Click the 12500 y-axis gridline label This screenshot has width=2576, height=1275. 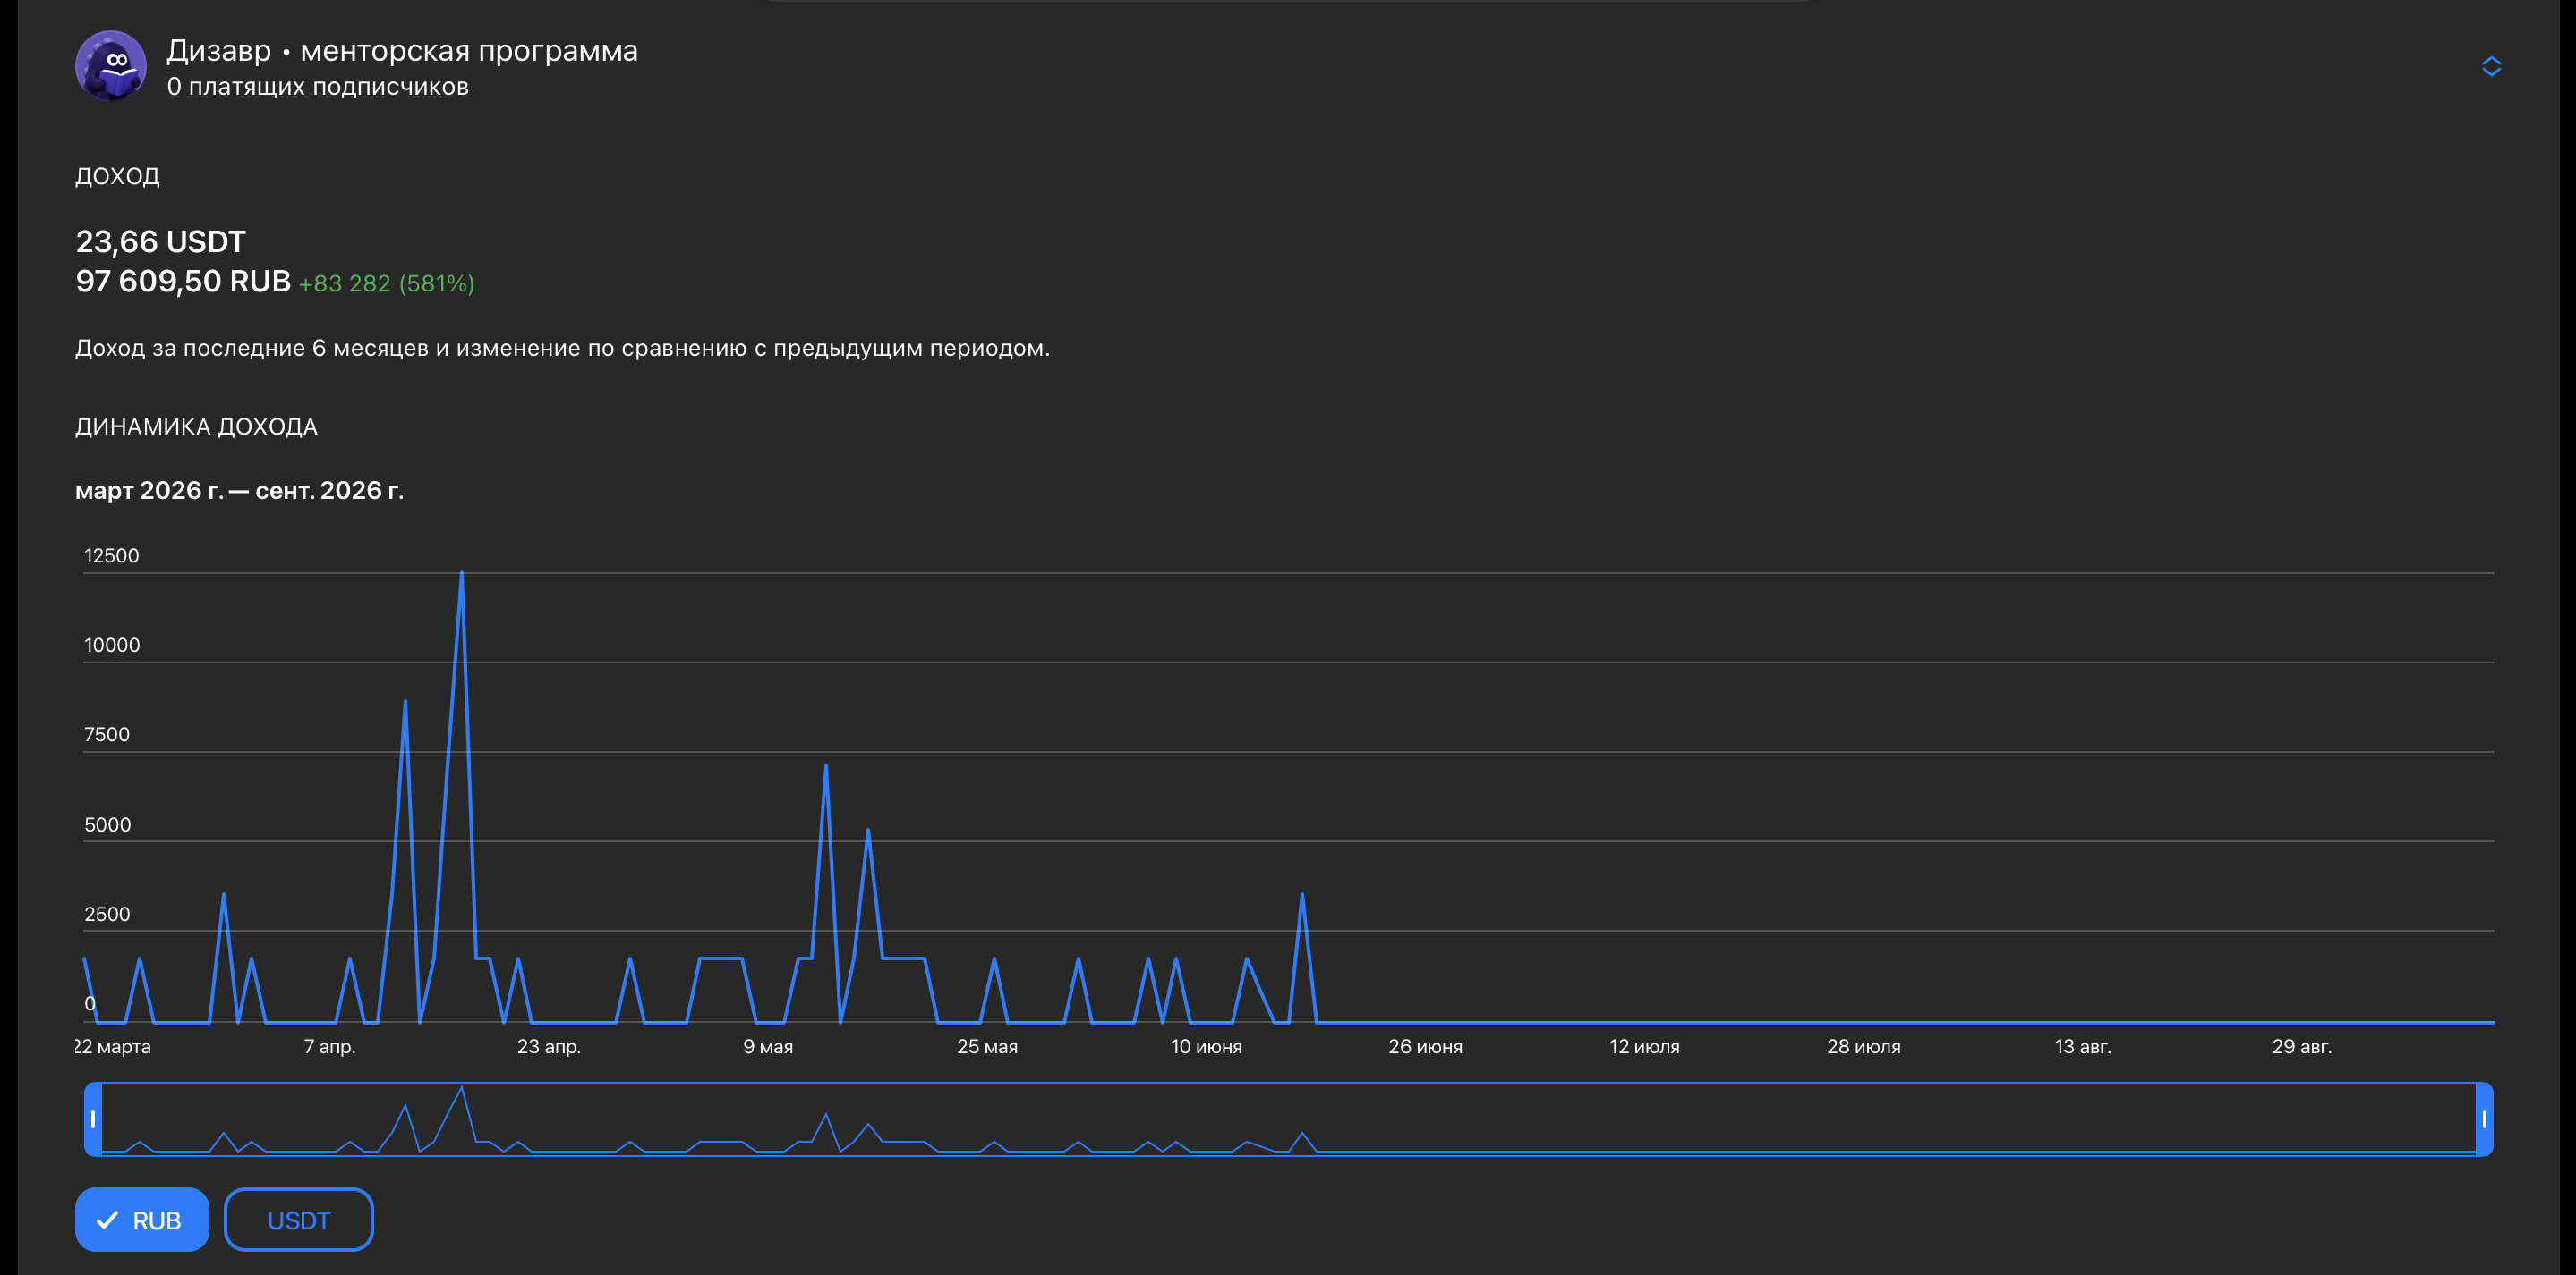pos(112,555)
